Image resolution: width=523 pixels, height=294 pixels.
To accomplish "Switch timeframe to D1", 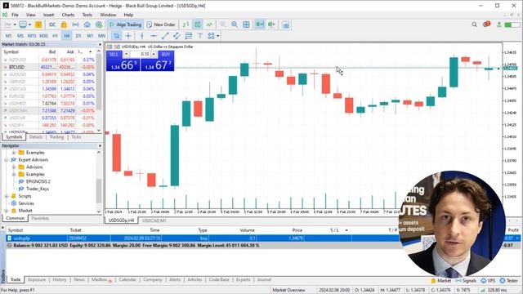I will pyautogui.click(x=78, y=36).
